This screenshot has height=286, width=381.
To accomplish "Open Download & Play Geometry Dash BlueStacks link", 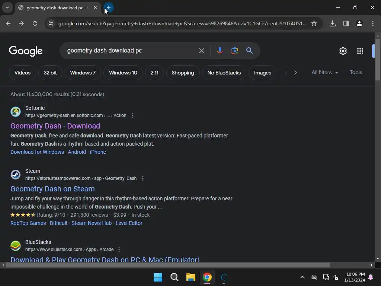I will [105, 259].
